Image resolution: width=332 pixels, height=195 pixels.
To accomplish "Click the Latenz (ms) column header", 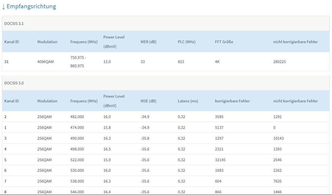I will pos(188,101).
